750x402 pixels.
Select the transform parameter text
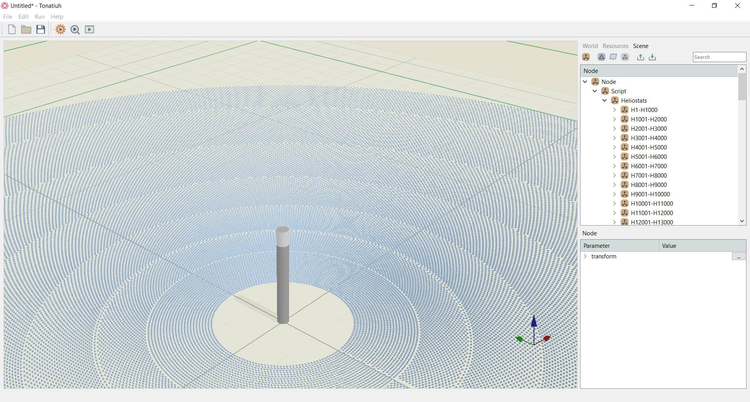(x=604, y=256)
